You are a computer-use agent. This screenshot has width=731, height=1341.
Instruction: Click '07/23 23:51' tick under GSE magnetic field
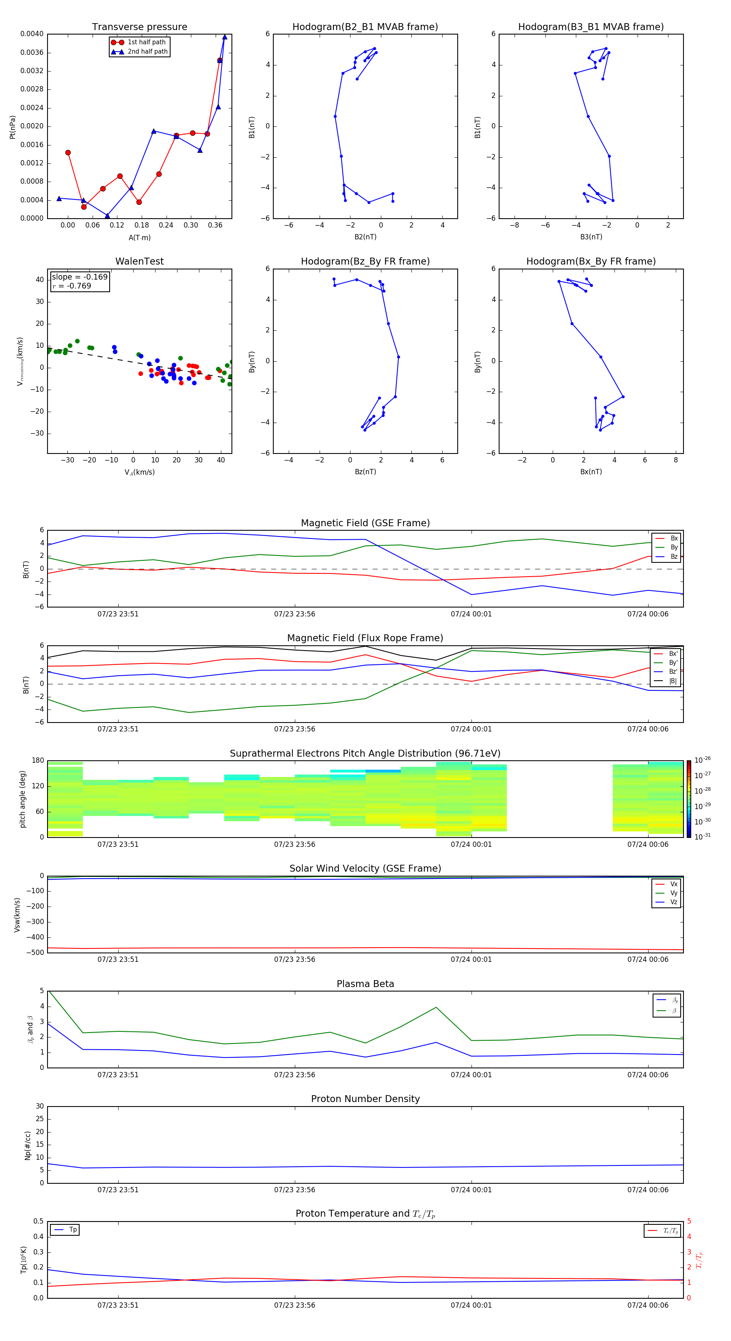tap(118, 614)
